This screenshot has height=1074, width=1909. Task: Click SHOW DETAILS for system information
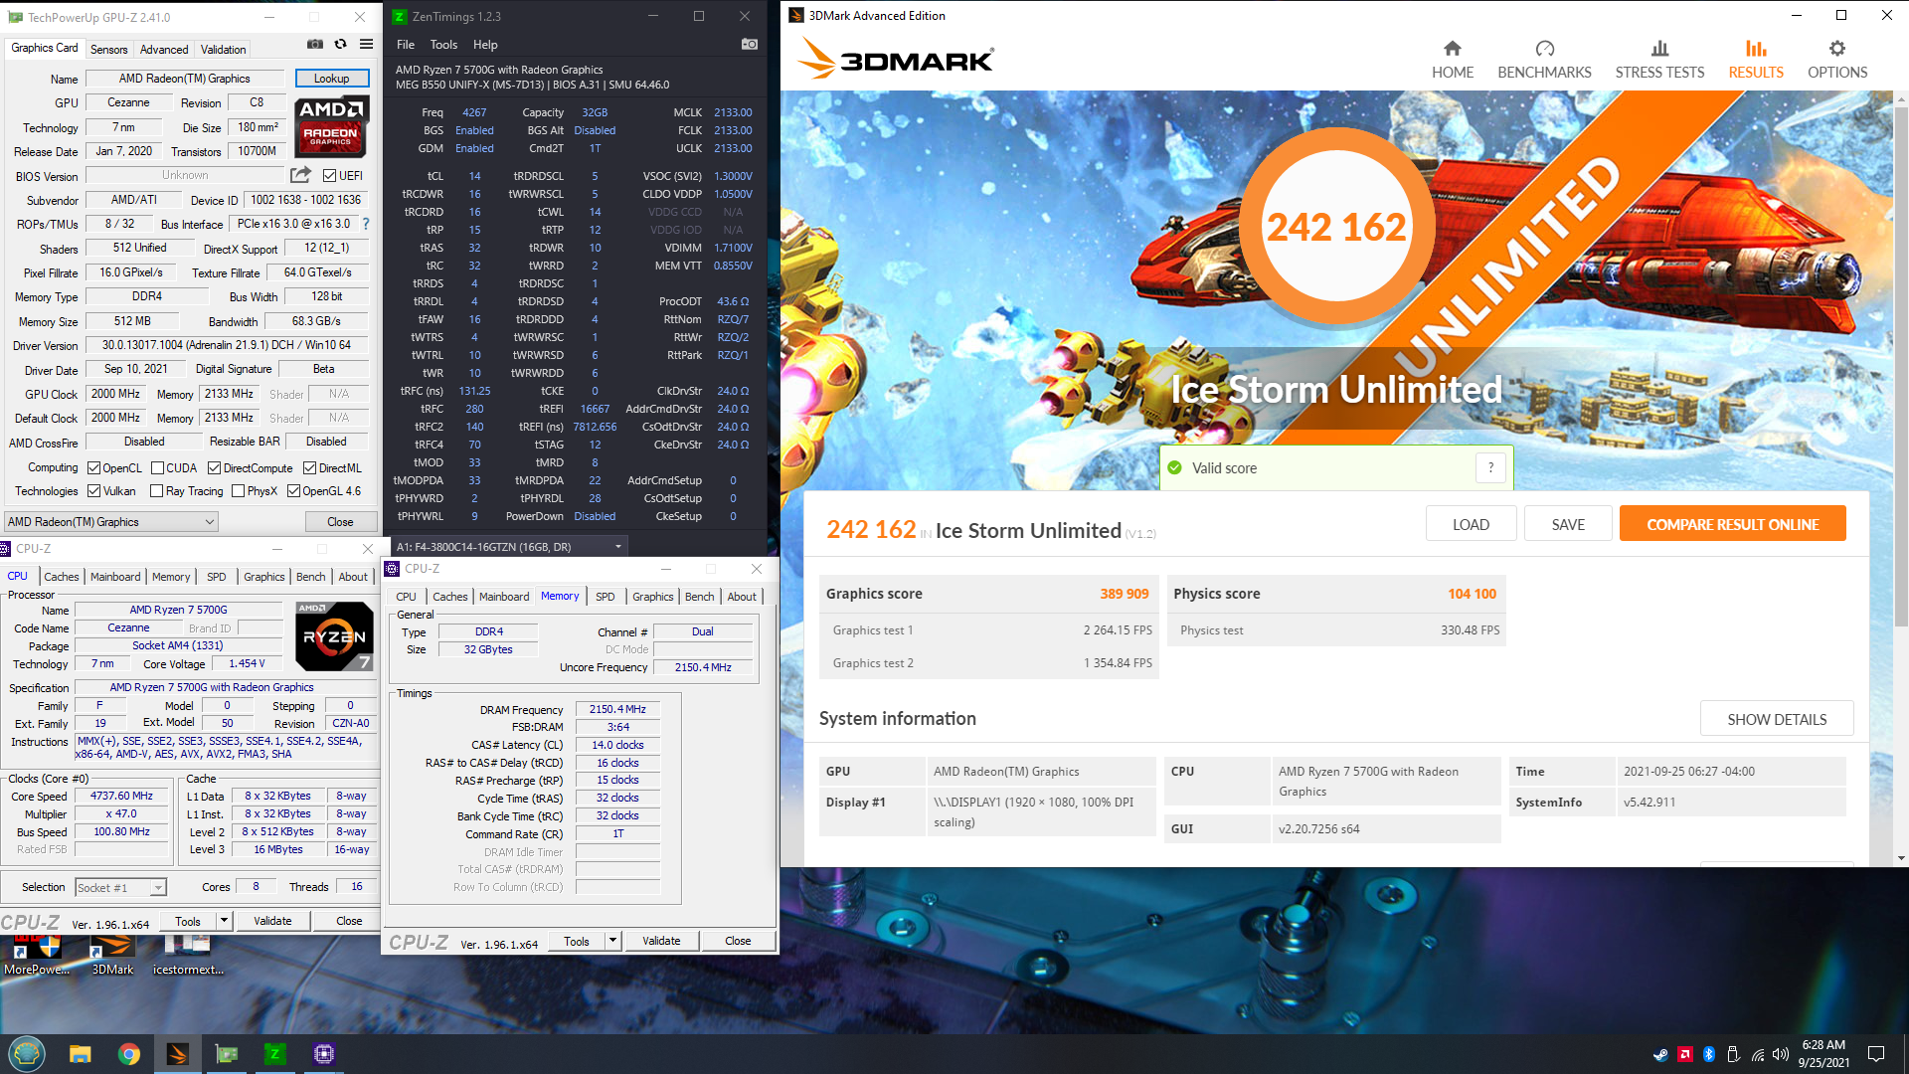coord(1777,719)
